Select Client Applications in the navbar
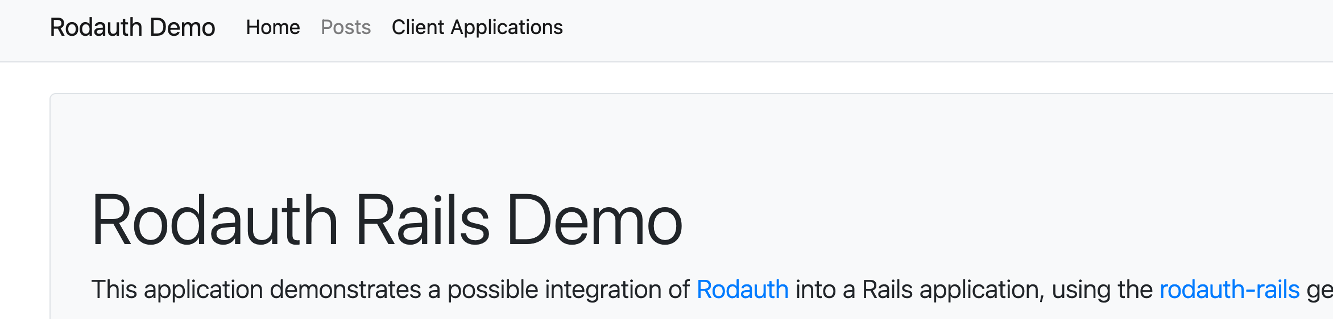The width and height of the screenshot is (1333, 319). 477,27
